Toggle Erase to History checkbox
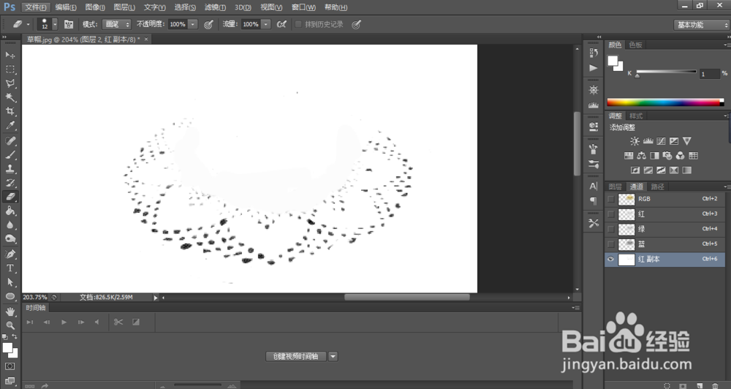The height and width of the screenshot is (389, 731). click(298, 24)
